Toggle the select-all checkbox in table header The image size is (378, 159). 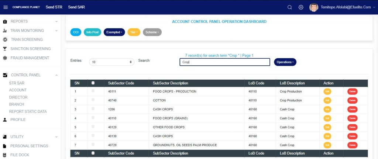coord(93,83)
